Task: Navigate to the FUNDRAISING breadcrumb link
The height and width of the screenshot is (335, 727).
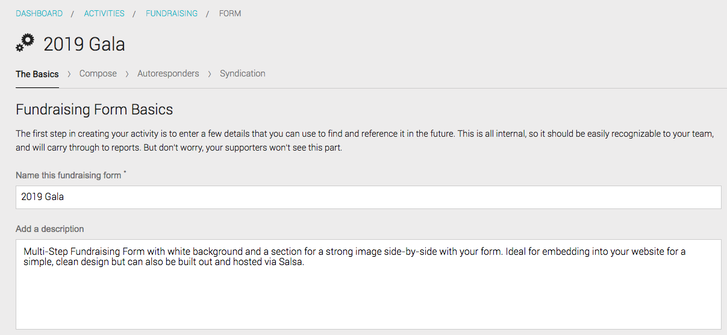Action: (x=172, y=13)
